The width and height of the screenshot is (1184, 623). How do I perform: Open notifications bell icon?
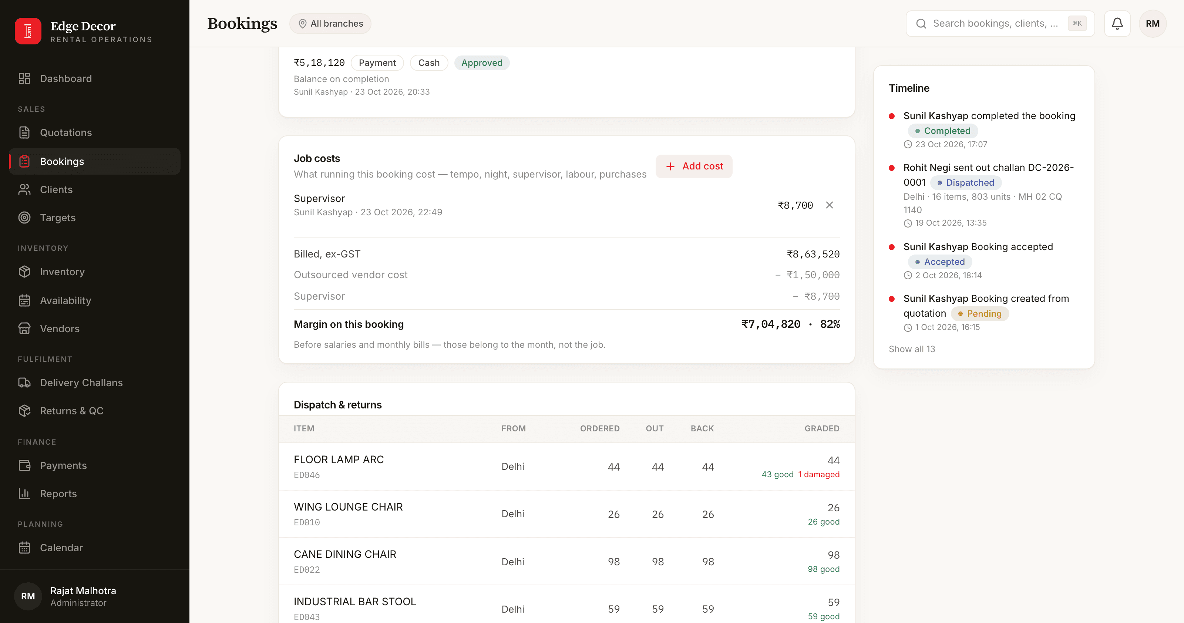[1117, 23]
